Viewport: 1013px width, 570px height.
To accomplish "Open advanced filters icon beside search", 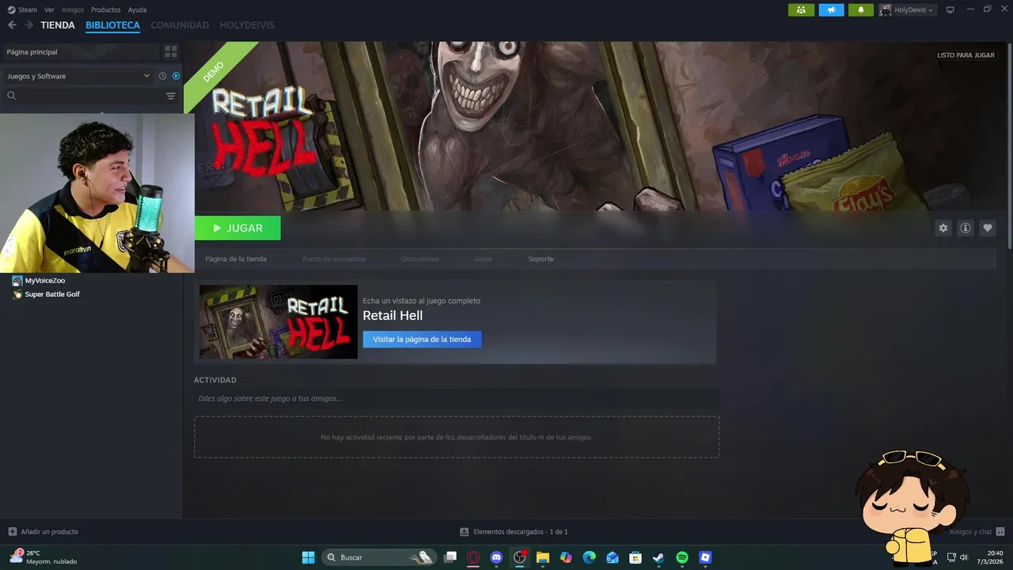I will [x=171, y=96].
